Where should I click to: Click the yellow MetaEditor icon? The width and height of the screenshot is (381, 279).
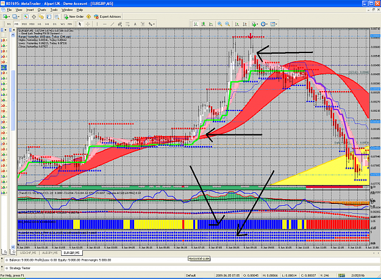[88, 16]
